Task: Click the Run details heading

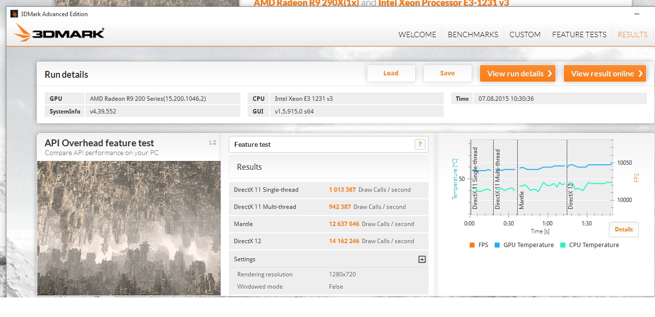Action: pos(66,75)
